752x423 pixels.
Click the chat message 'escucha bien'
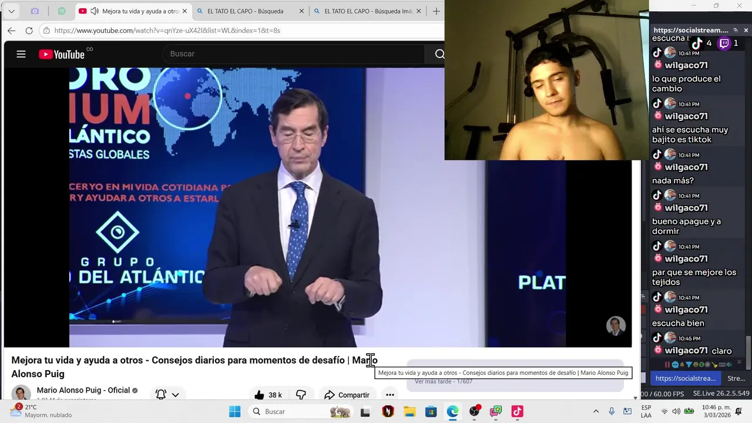(x=678, y=323)
